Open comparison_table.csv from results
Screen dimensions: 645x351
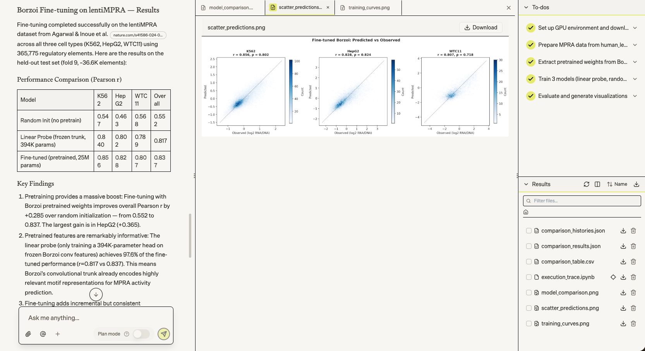pos(568,262)
